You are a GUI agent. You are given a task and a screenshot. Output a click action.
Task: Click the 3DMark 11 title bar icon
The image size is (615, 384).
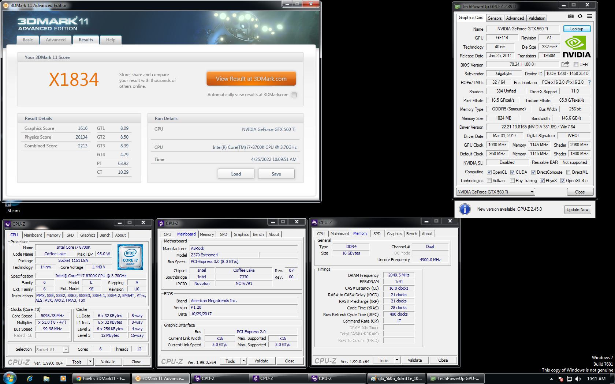tap(6, 5)
